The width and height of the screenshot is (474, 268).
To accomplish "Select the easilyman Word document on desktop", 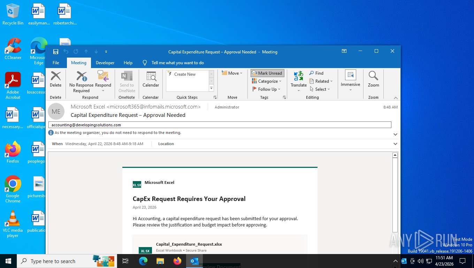I will [x=38, y=15].
